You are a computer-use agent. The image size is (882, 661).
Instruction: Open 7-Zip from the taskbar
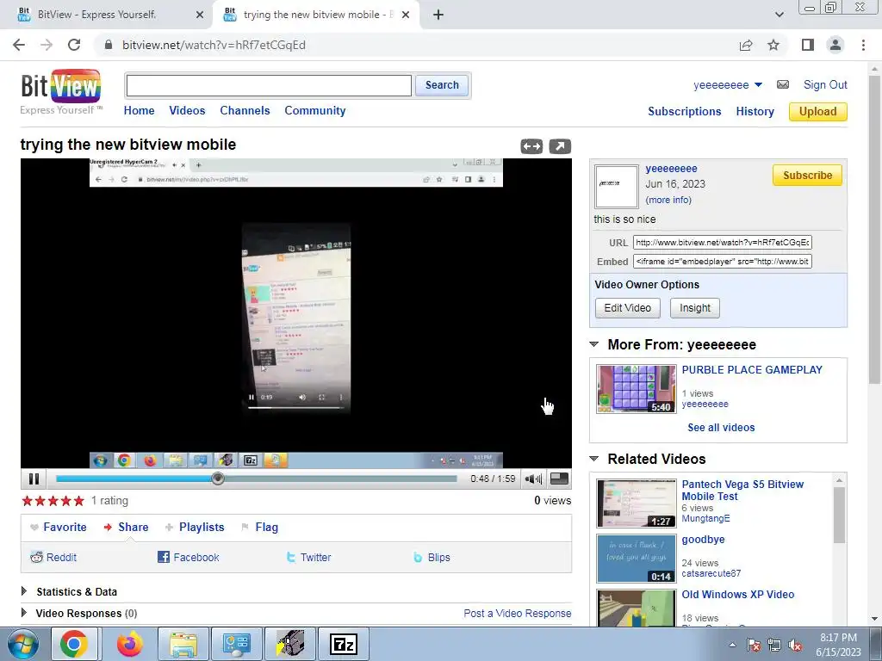[344, 644]
